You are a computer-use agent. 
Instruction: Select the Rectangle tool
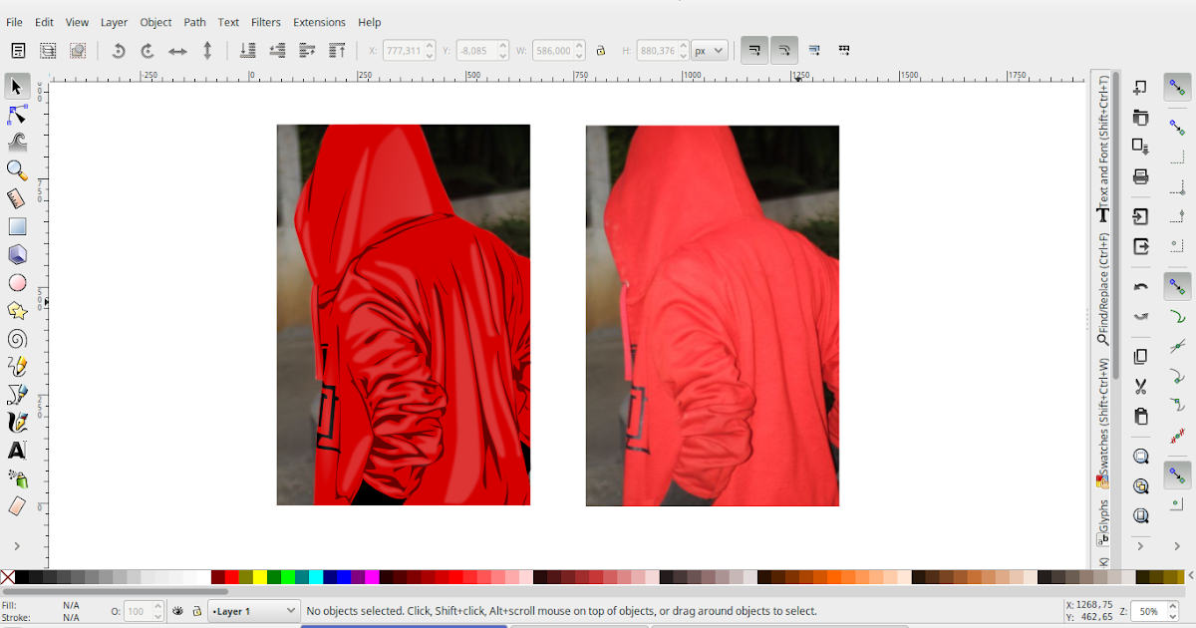click(x=17, y=225)
